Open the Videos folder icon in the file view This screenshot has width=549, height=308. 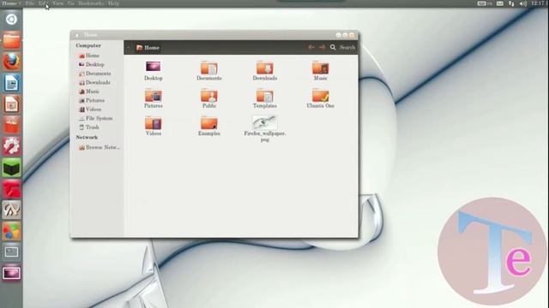click(153, 122)
